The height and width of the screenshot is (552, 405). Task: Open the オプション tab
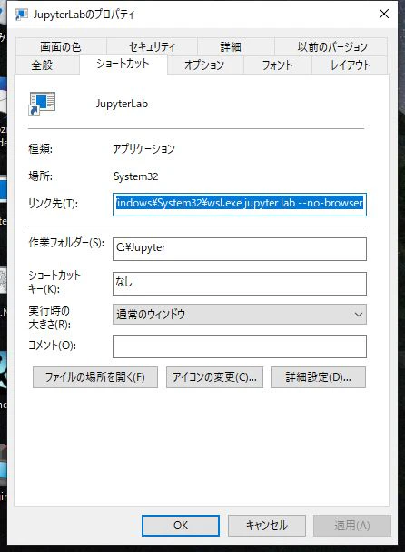204,65
